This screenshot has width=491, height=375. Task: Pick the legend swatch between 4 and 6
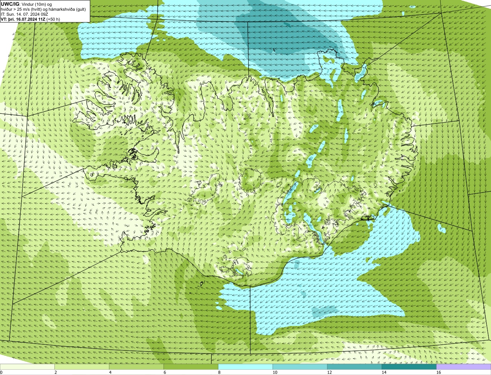(x=137, y=367)
